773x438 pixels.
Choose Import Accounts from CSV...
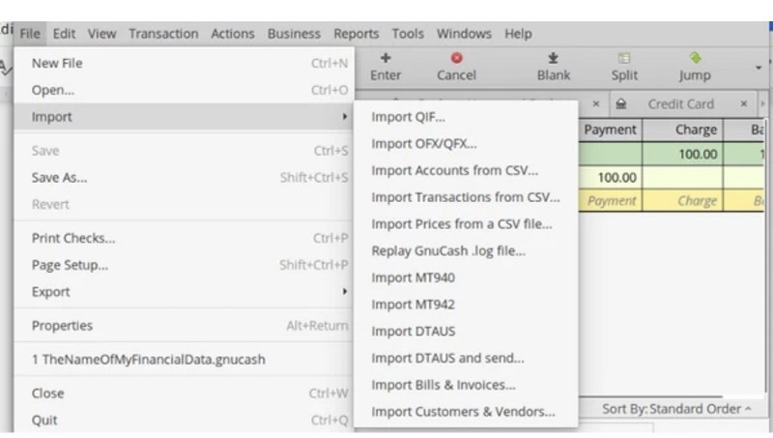point(466,171)
